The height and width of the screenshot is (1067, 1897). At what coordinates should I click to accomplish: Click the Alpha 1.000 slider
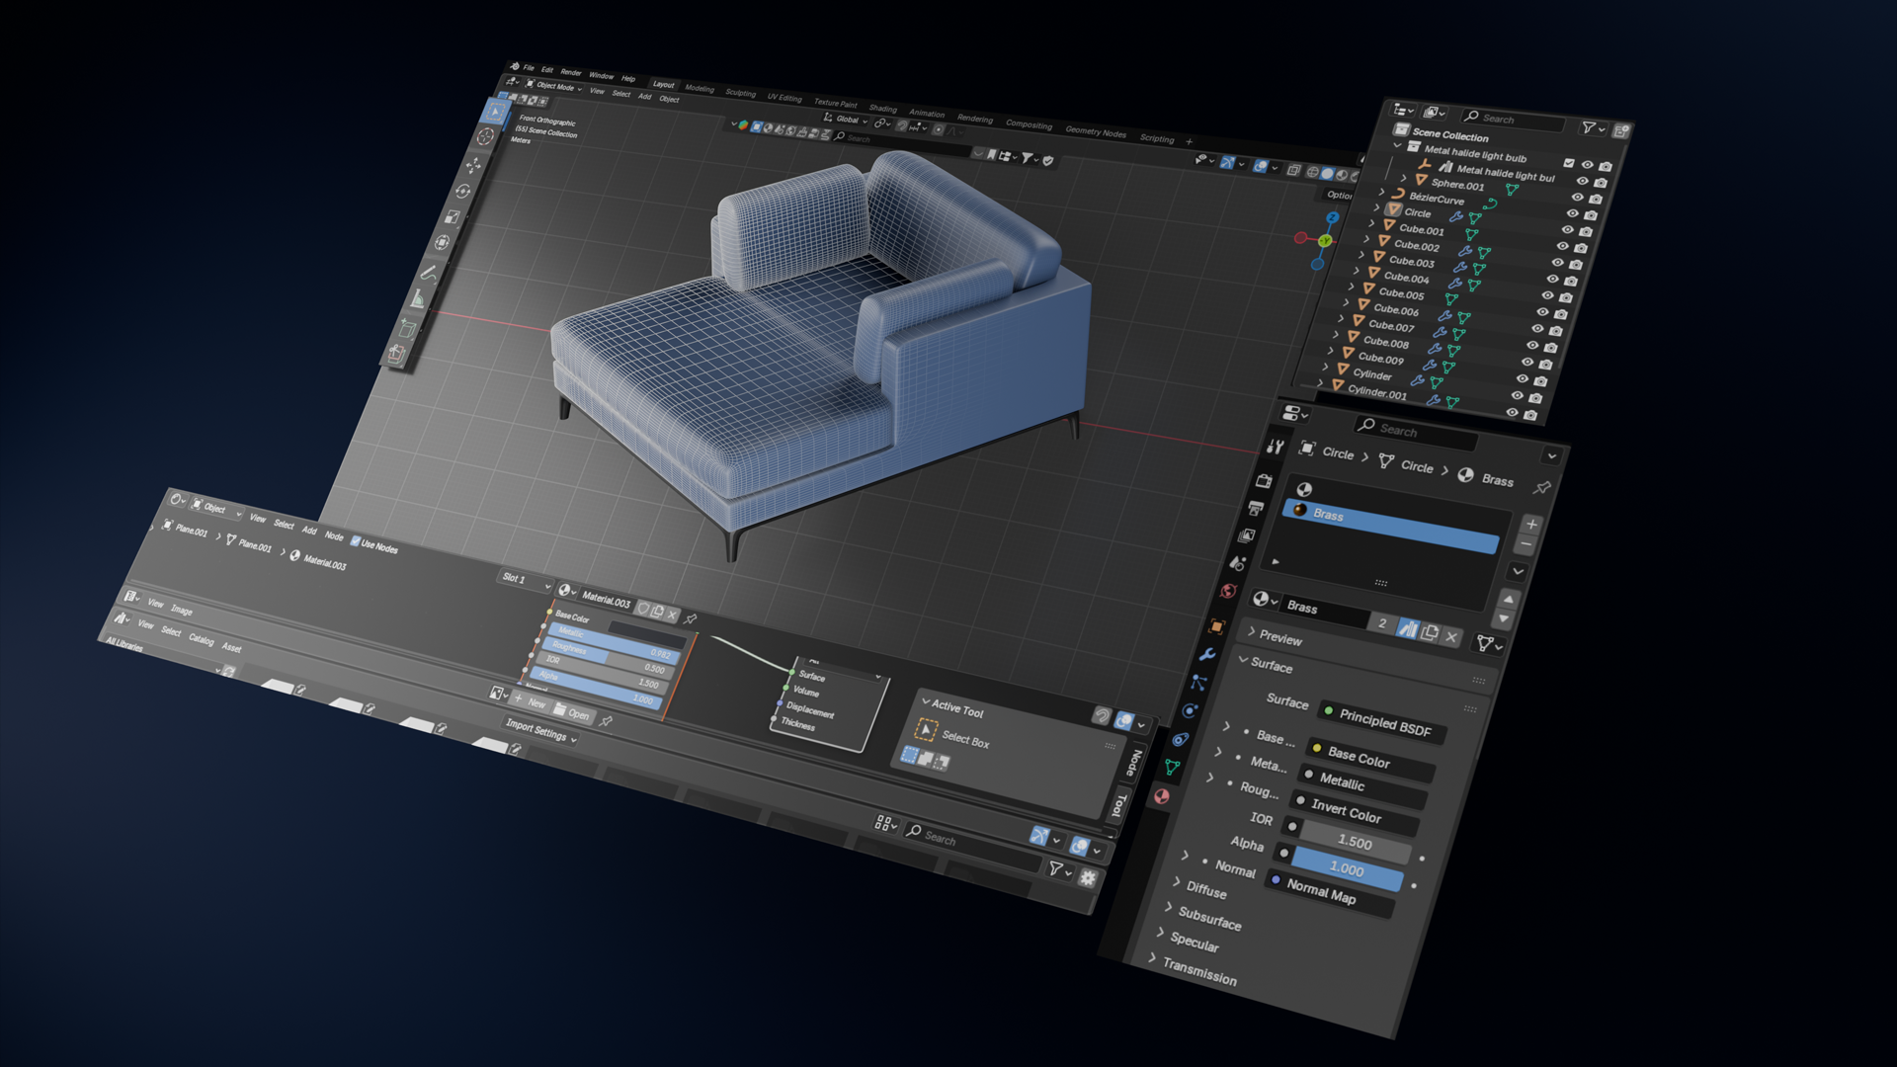pos(1346,868)
